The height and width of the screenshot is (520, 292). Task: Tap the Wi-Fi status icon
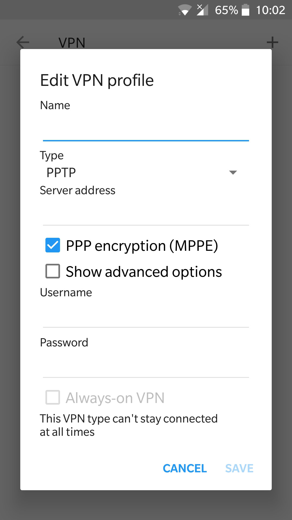point(185,10)
